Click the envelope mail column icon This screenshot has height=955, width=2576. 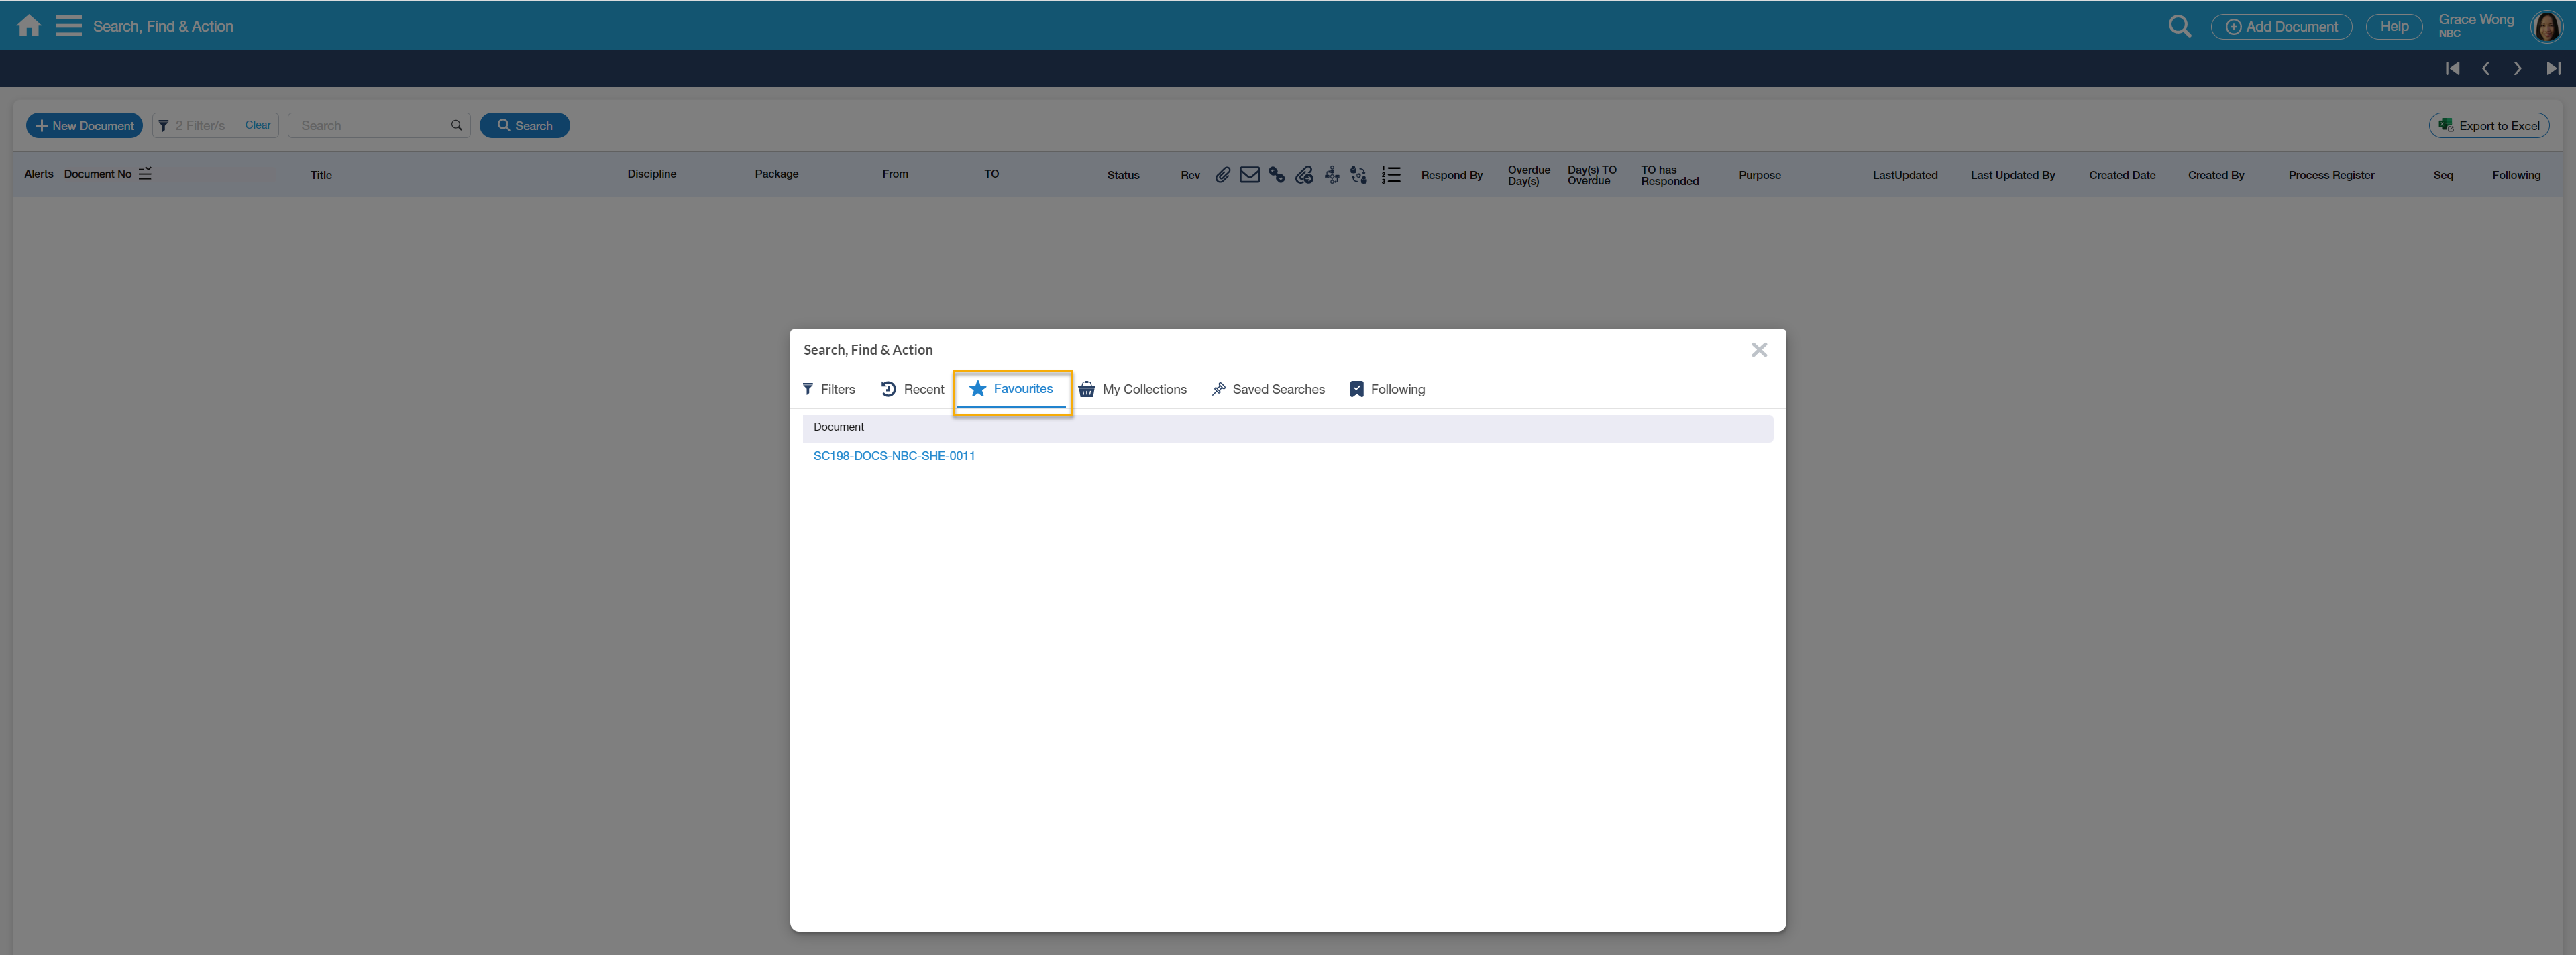point(1249,175)
